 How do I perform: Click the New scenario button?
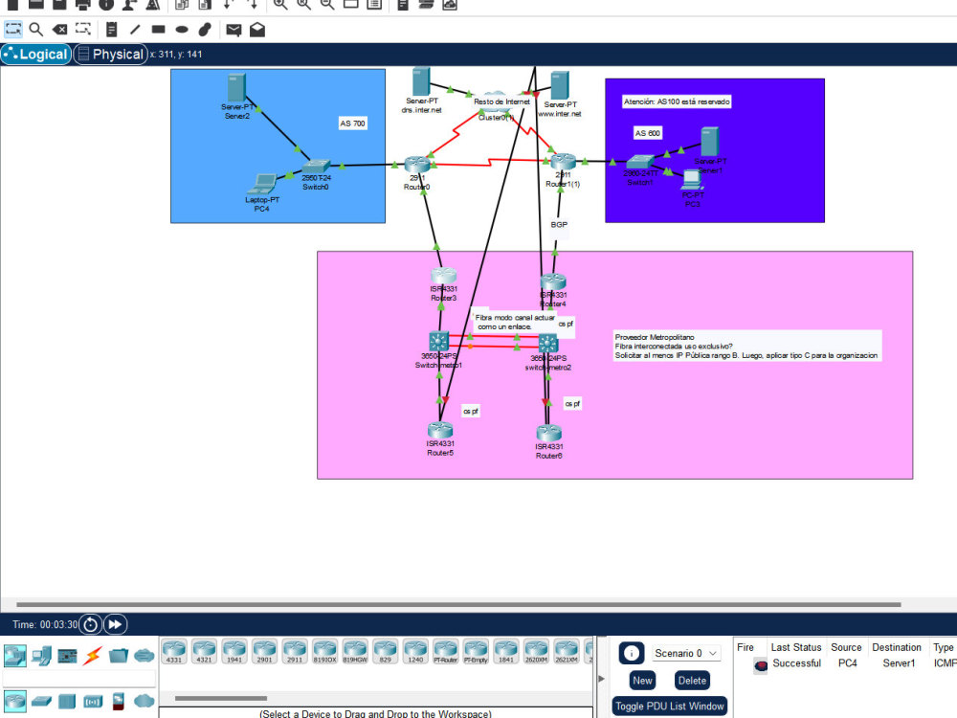641,680
